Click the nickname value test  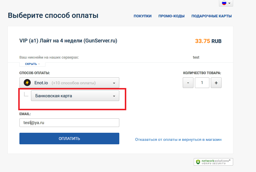(x=196, y=57)
